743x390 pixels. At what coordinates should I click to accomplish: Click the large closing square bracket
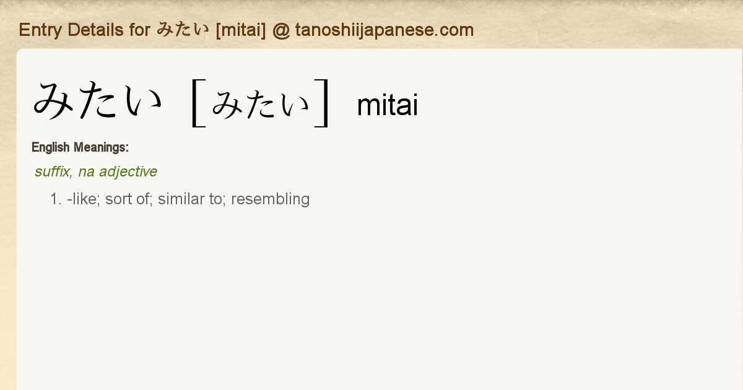point(323,103)
